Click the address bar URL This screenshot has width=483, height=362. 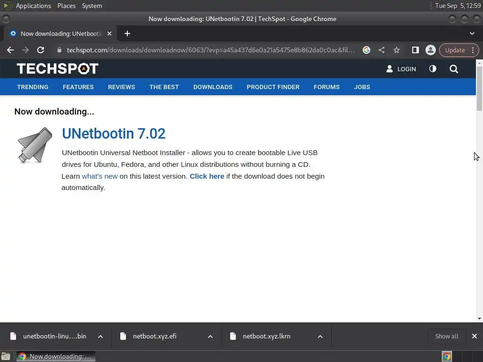tap(211, 50)
